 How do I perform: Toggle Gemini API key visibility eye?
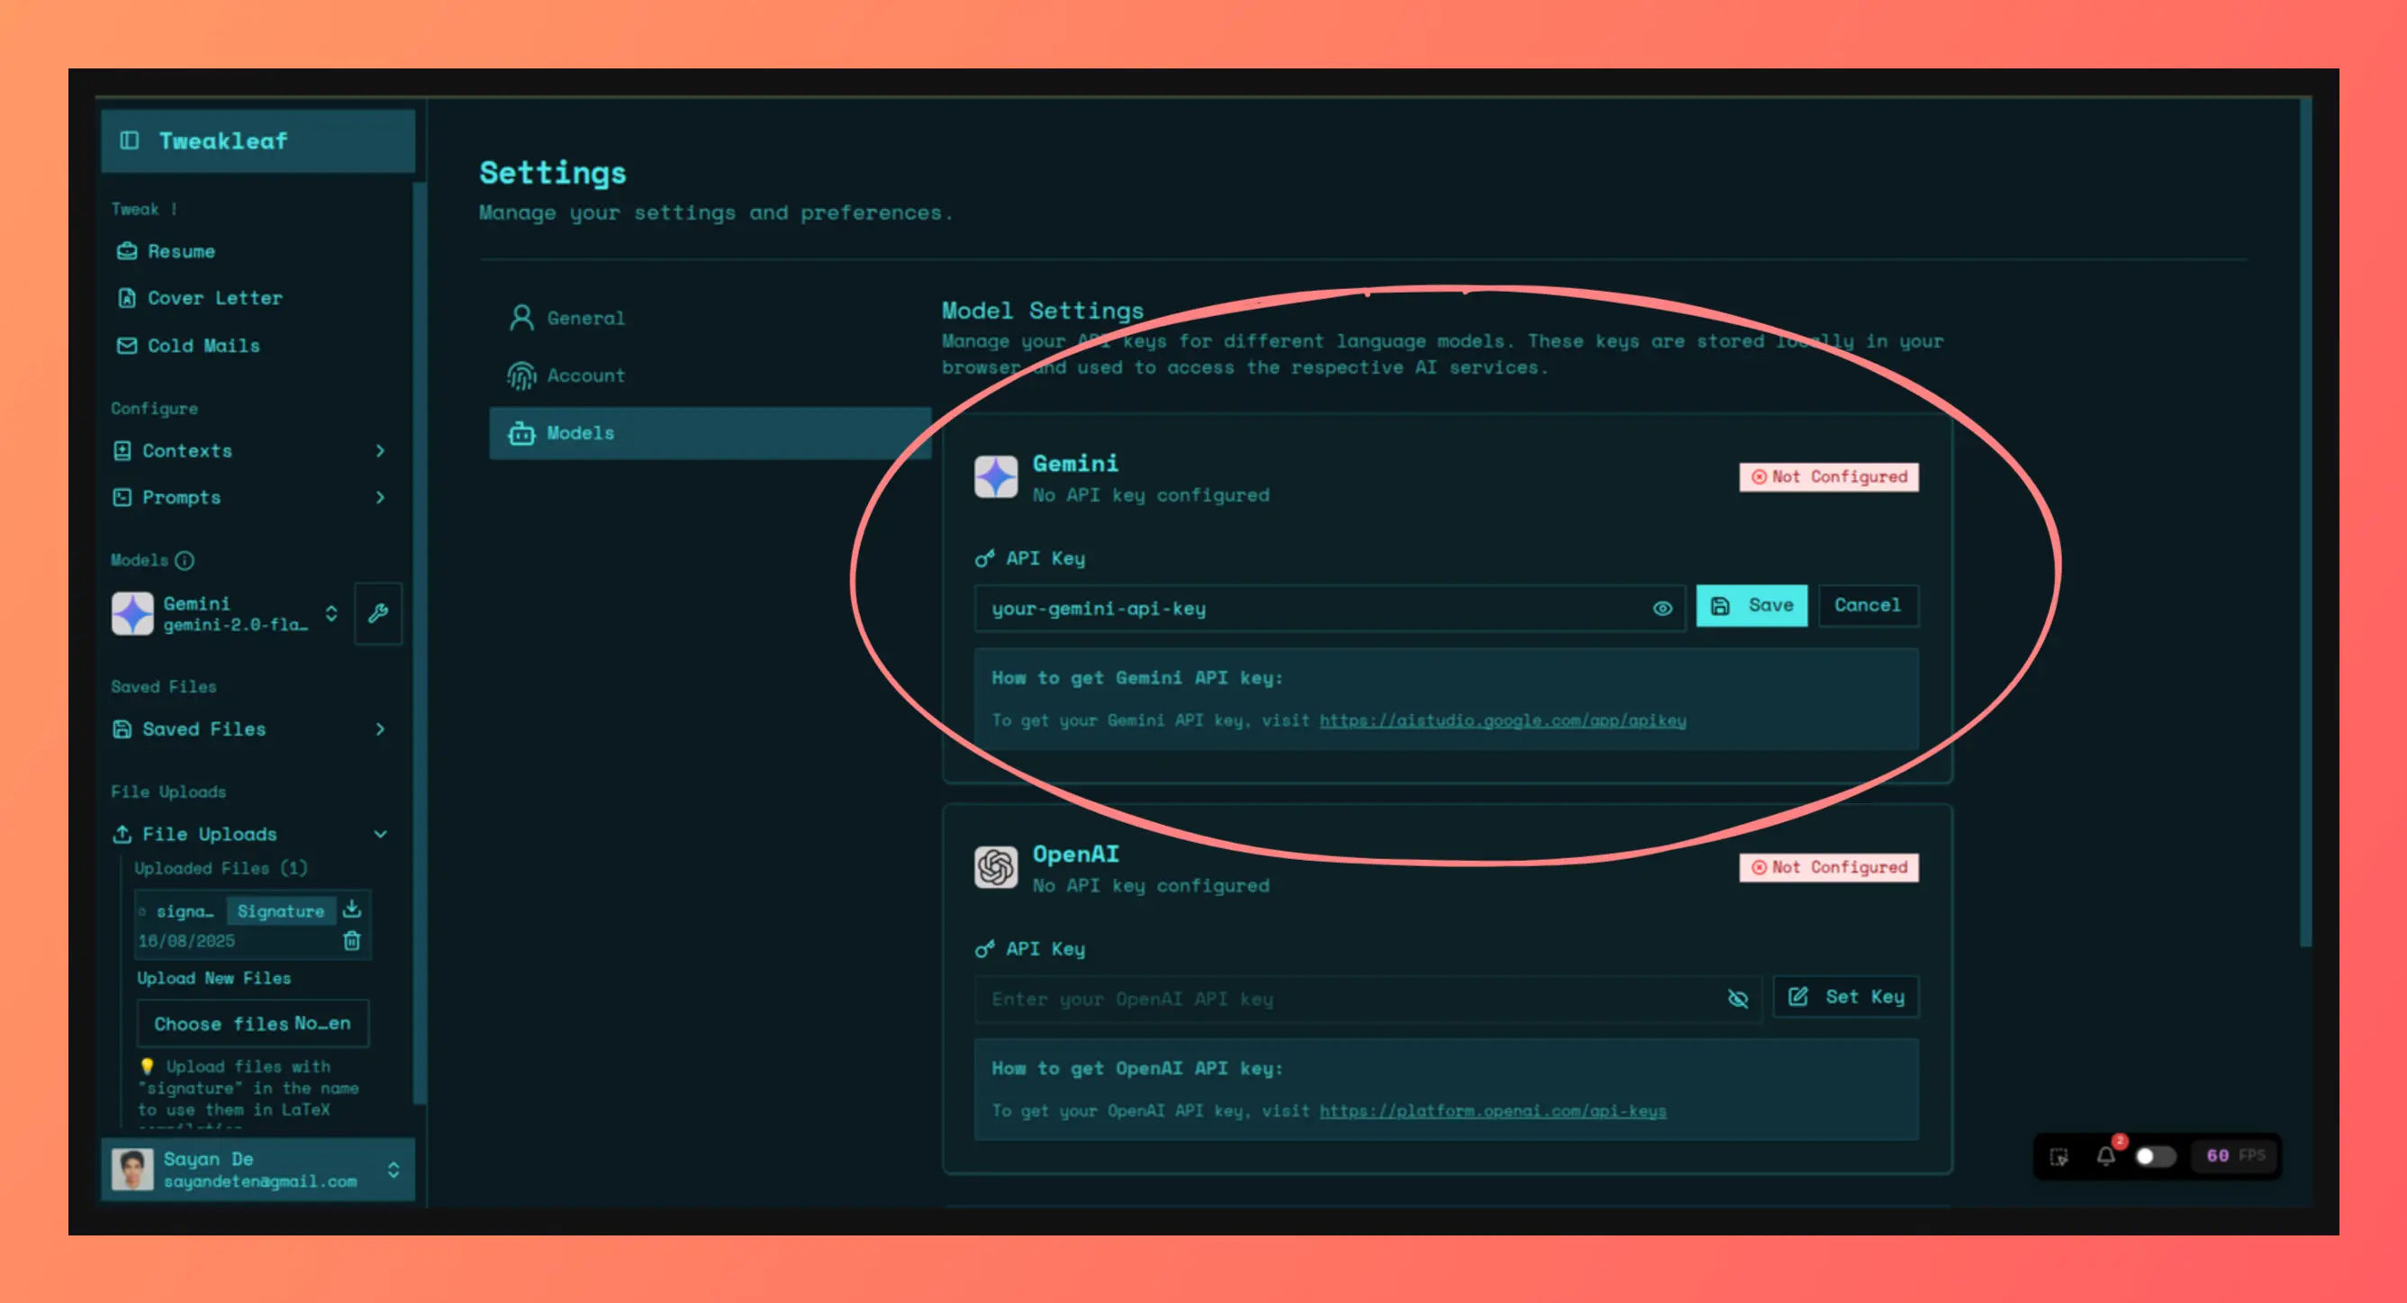(x=1662, y=609)
